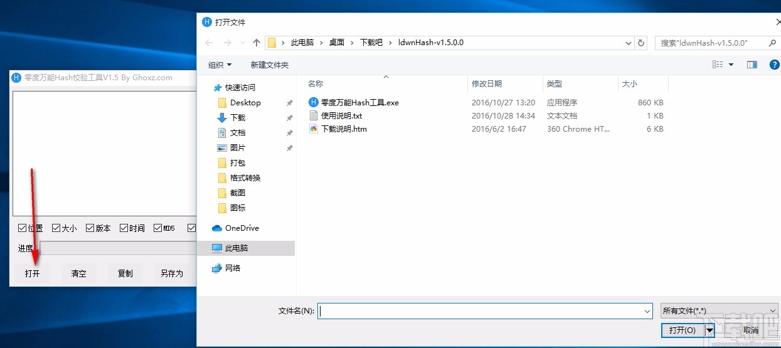781x348 pixels.
Task: Open 文档 folder in navigation pane
Action: [x=238, y=132]
